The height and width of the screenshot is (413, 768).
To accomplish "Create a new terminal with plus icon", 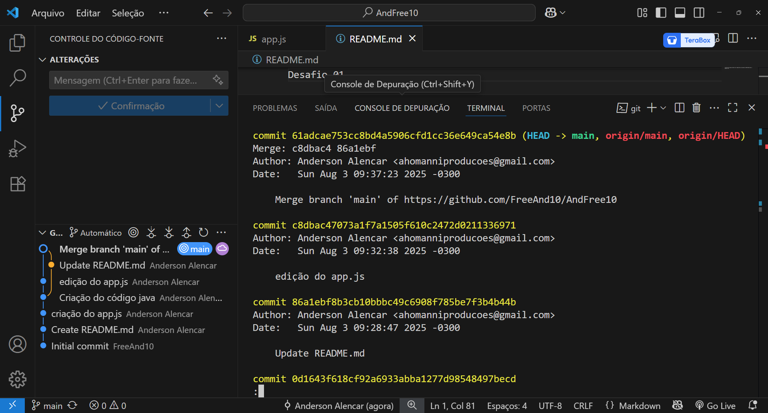I will coord(652,108).
